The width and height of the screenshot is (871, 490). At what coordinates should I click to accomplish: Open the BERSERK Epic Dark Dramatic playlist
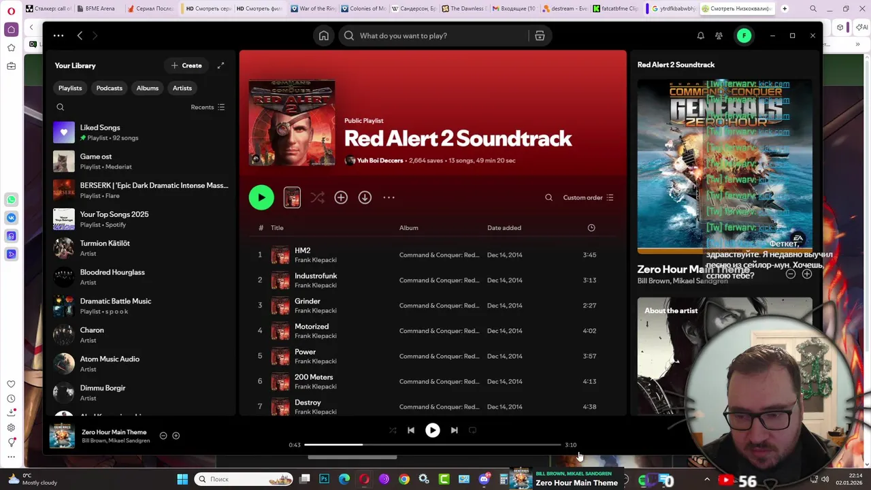pos(142,190)
